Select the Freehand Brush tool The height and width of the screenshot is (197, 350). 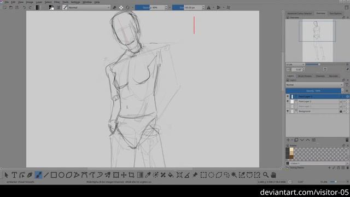(38, 175)
